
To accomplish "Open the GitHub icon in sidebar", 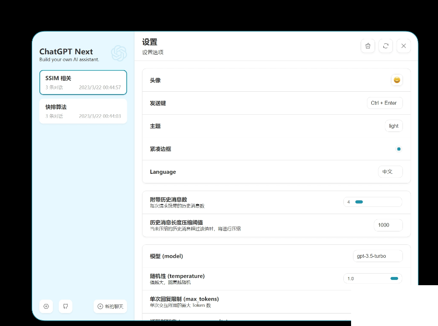I will pyautogui.click(x=65, y=306).
